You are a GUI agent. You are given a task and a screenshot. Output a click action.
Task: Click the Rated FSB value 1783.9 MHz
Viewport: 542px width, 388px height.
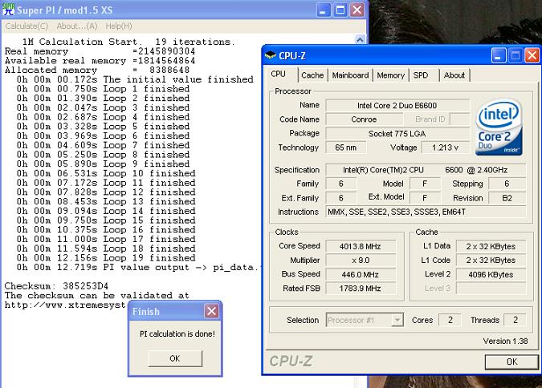pyautogui.click(x=361, y=289)
